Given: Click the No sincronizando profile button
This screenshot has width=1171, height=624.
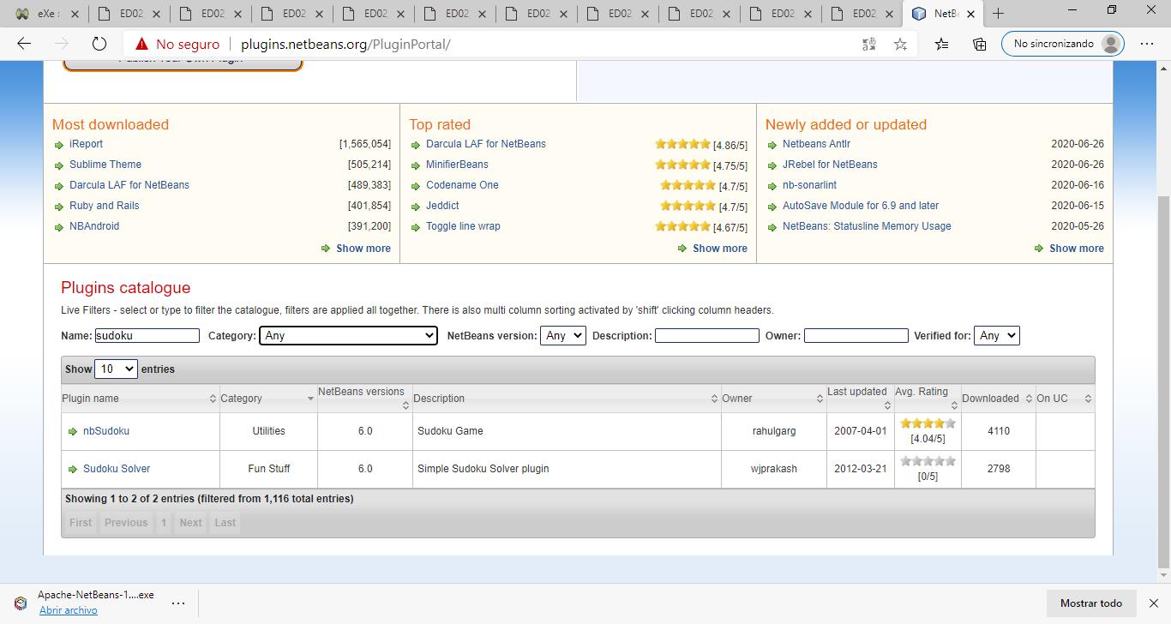Looking at the screenshot, I should point(1062,44).
